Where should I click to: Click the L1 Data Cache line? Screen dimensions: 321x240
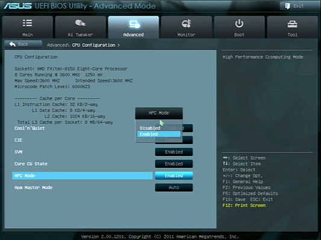(x=63, y=110)
